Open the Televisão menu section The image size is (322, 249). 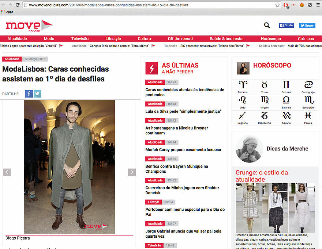tap(80, 39)
